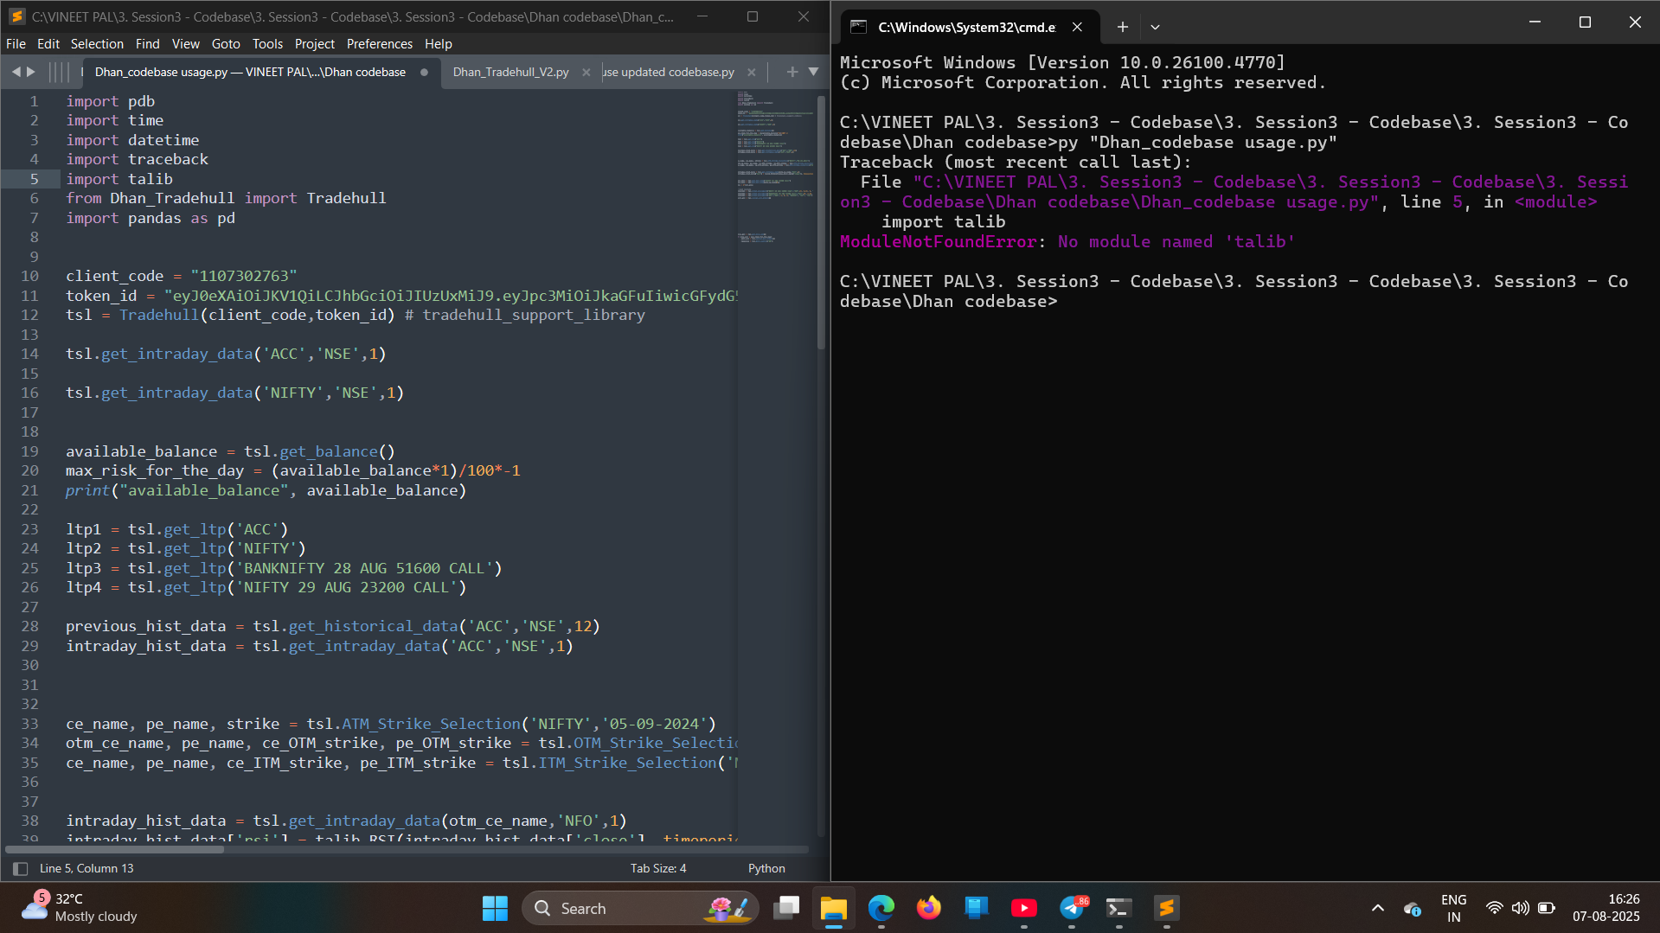Click the client_code assignment line
1660x933 pixels.
pos(181,276)
